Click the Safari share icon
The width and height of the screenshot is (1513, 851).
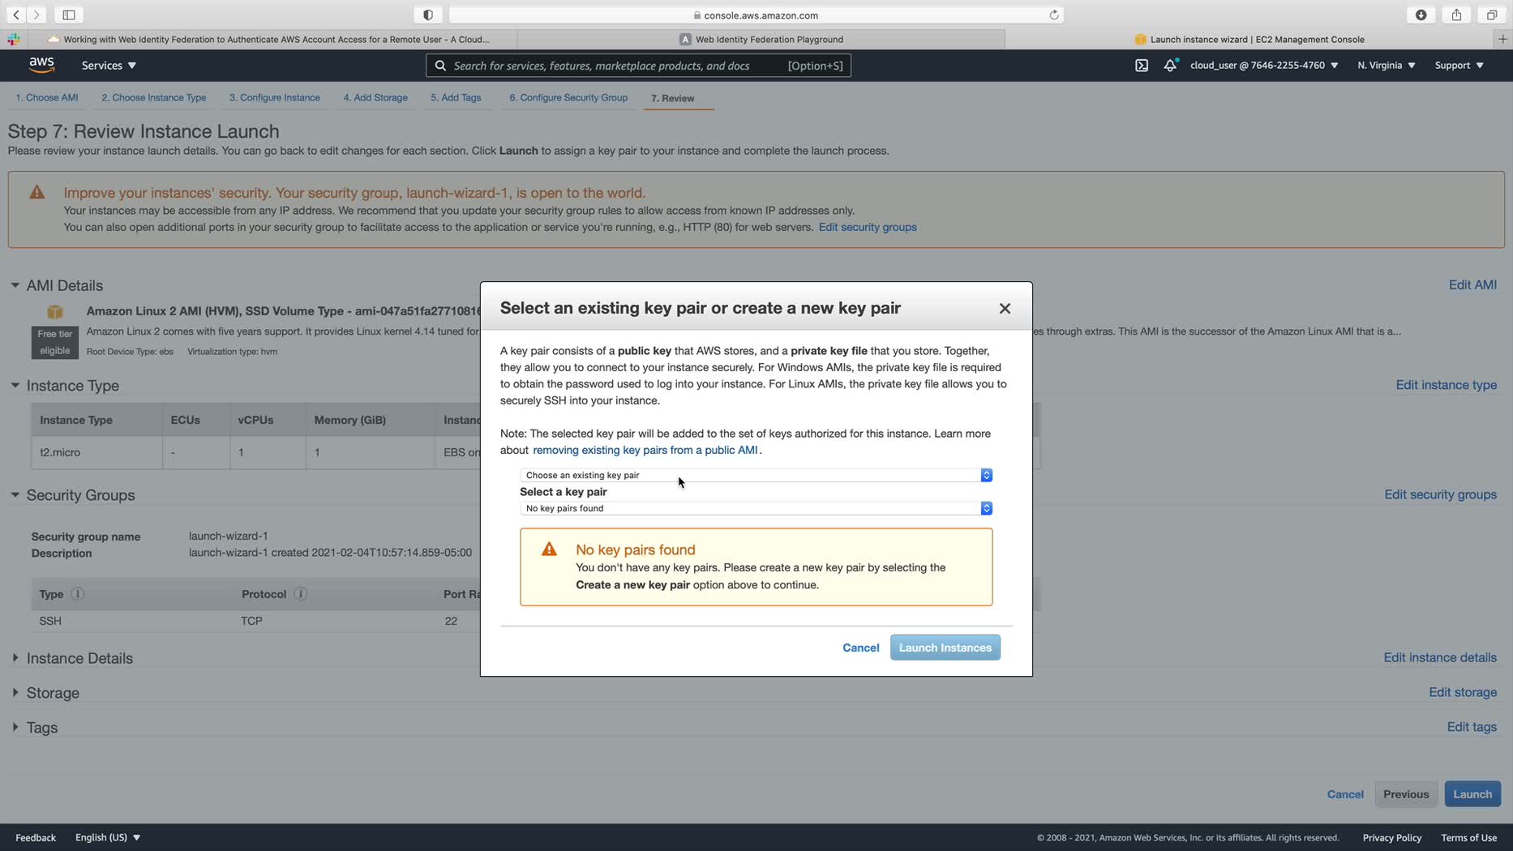click(x=1456, y=15)
